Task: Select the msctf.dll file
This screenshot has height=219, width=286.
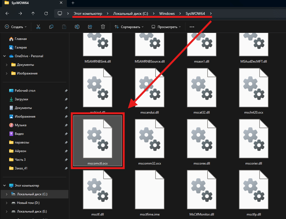Action: tap(98, 193)
